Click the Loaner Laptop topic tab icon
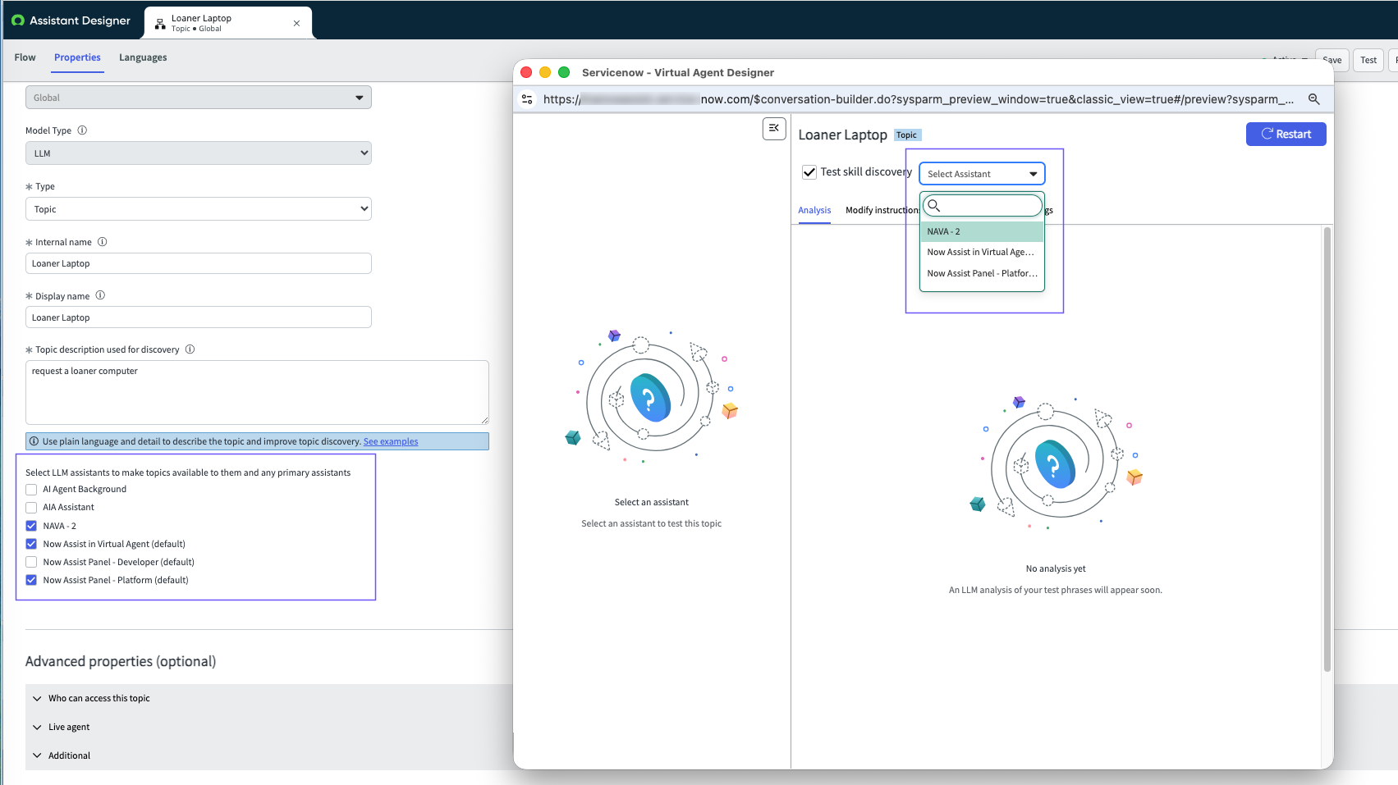1398x785 pixels. pos(160,24)
